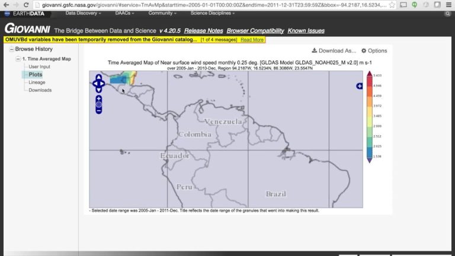Click the Colombia label on the map

pos(195,135)
